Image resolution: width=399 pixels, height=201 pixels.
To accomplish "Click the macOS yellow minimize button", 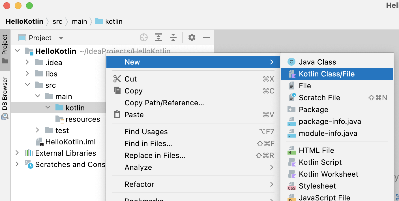I will 18,5.
